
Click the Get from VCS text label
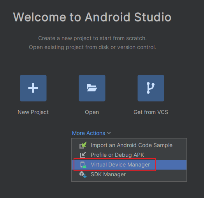[151, 112]
